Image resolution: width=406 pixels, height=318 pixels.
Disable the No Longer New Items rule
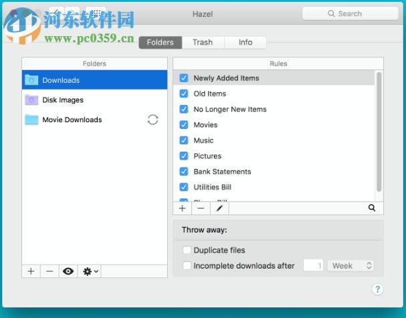pyautogui.click(x=184, y=109)
